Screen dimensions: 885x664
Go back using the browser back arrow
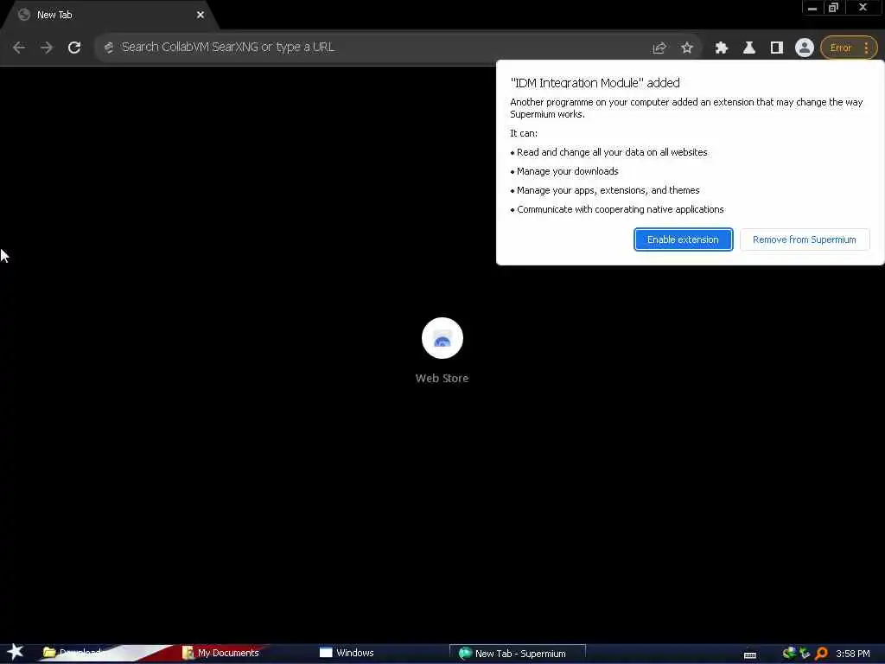pyautogui.click(x=19, y=48)
